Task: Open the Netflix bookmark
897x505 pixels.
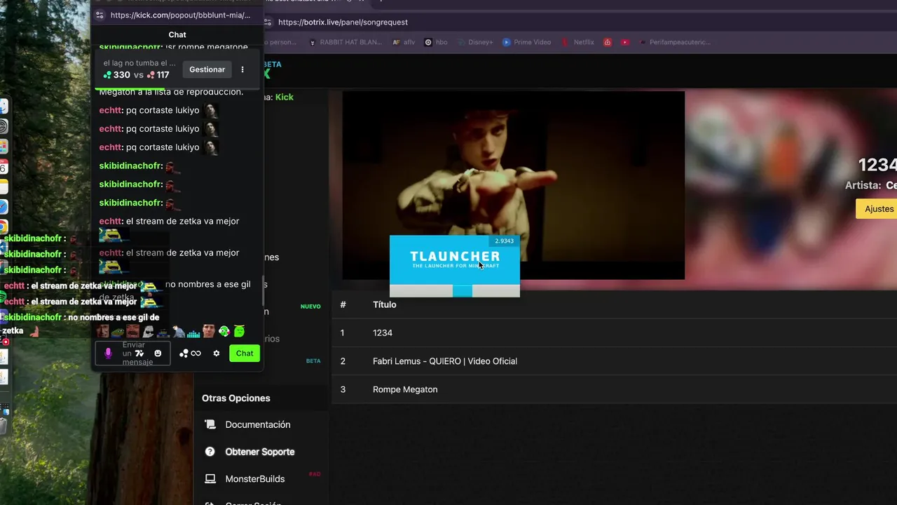Action: (577, 42)
